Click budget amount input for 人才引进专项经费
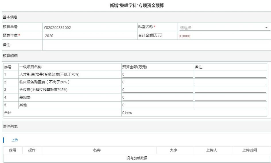Screen dimensions: 271x163 (x=158, y=74)
